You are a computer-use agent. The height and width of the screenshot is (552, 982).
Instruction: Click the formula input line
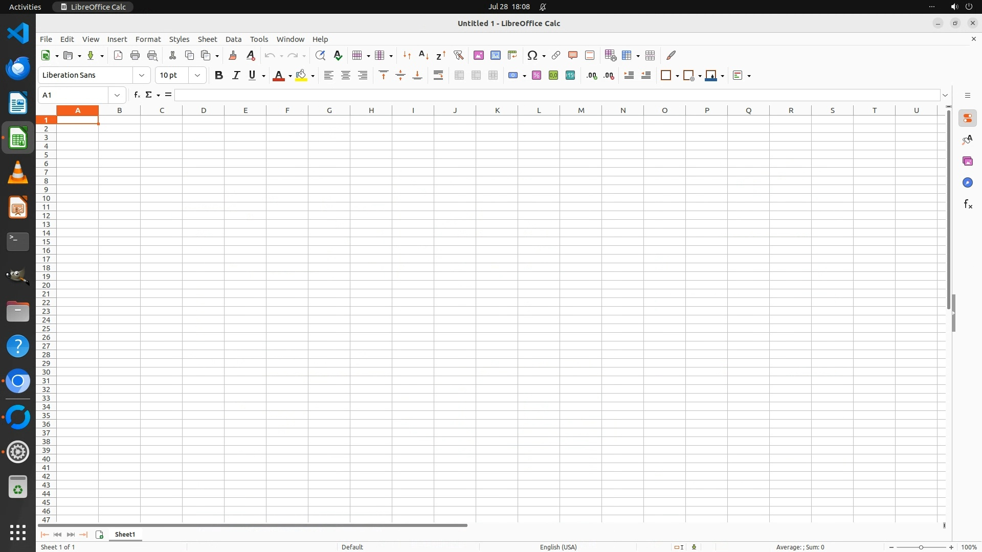[x=556, y=95]
